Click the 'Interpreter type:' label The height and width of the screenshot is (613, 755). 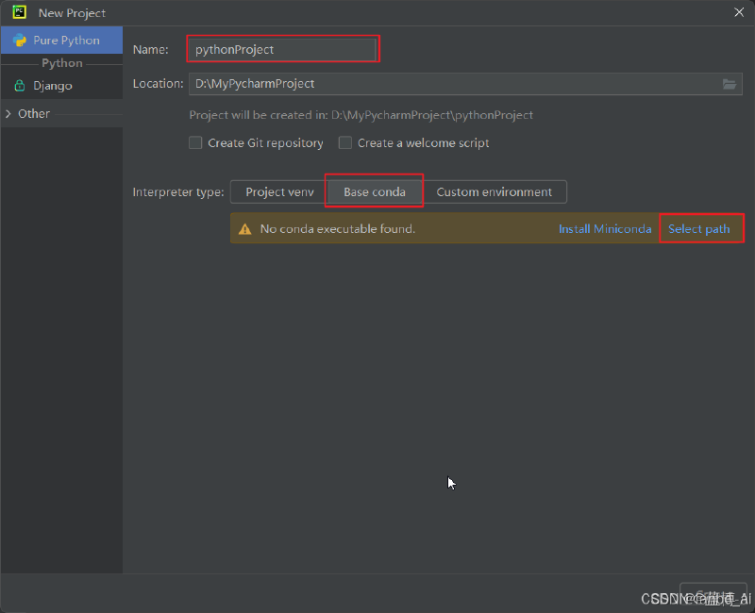(178, 192)
